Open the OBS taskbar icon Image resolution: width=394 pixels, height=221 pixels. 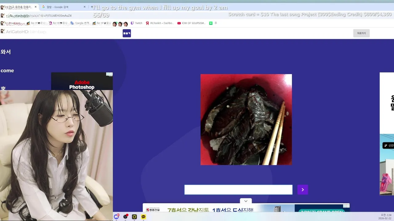point(125,217)
